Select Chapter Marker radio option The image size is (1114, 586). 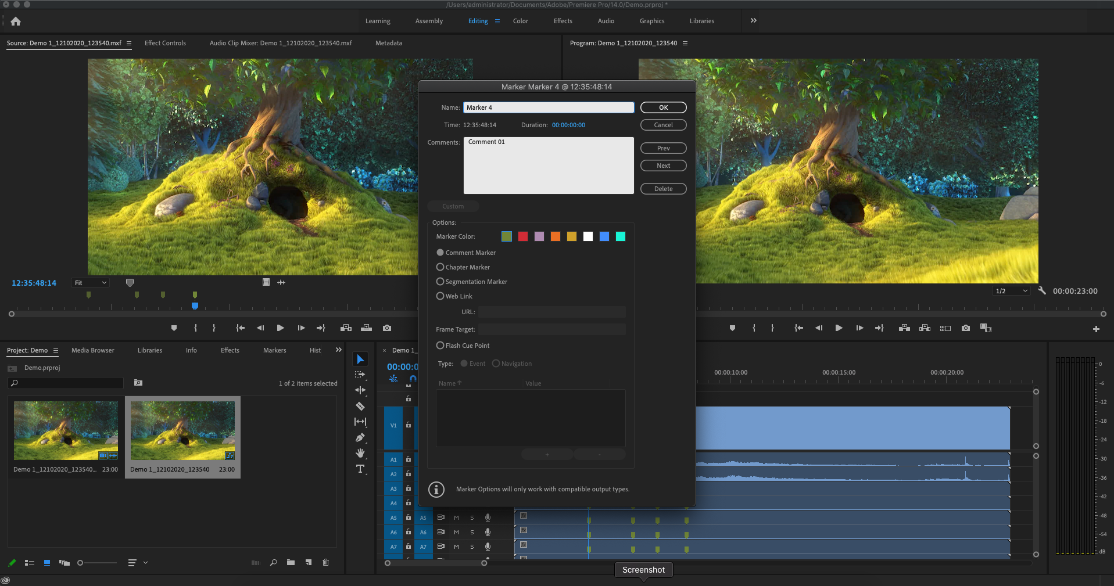point(440,267)
